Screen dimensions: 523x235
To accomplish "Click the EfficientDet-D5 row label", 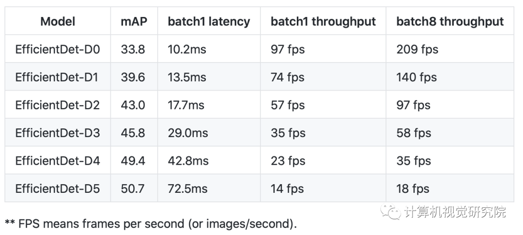I will [58, 188].
